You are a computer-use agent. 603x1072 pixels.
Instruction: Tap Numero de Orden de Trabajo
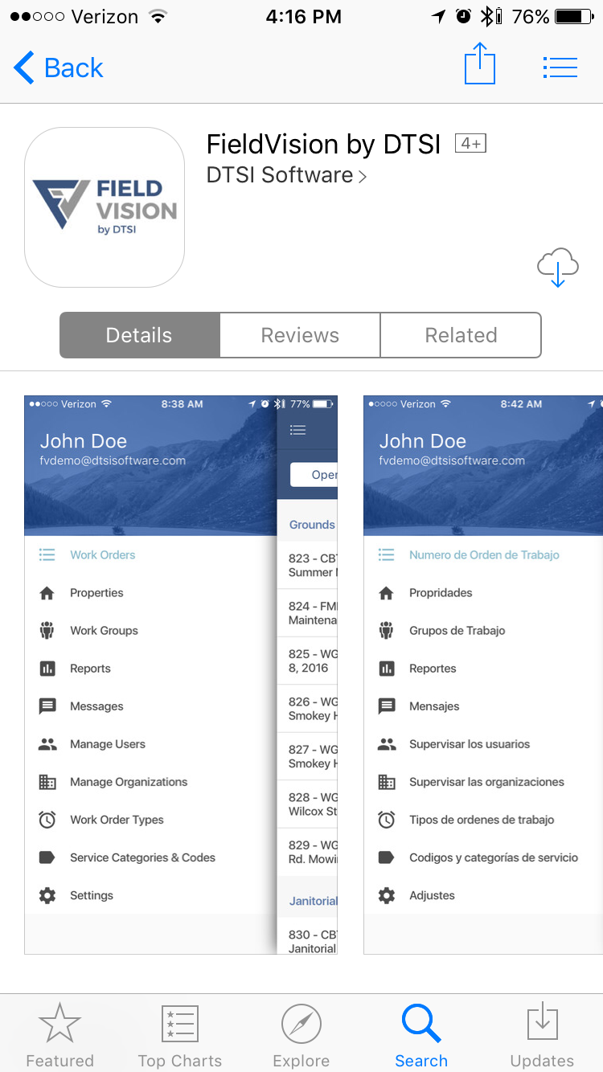pyautogui.click(x=484, y=555)
